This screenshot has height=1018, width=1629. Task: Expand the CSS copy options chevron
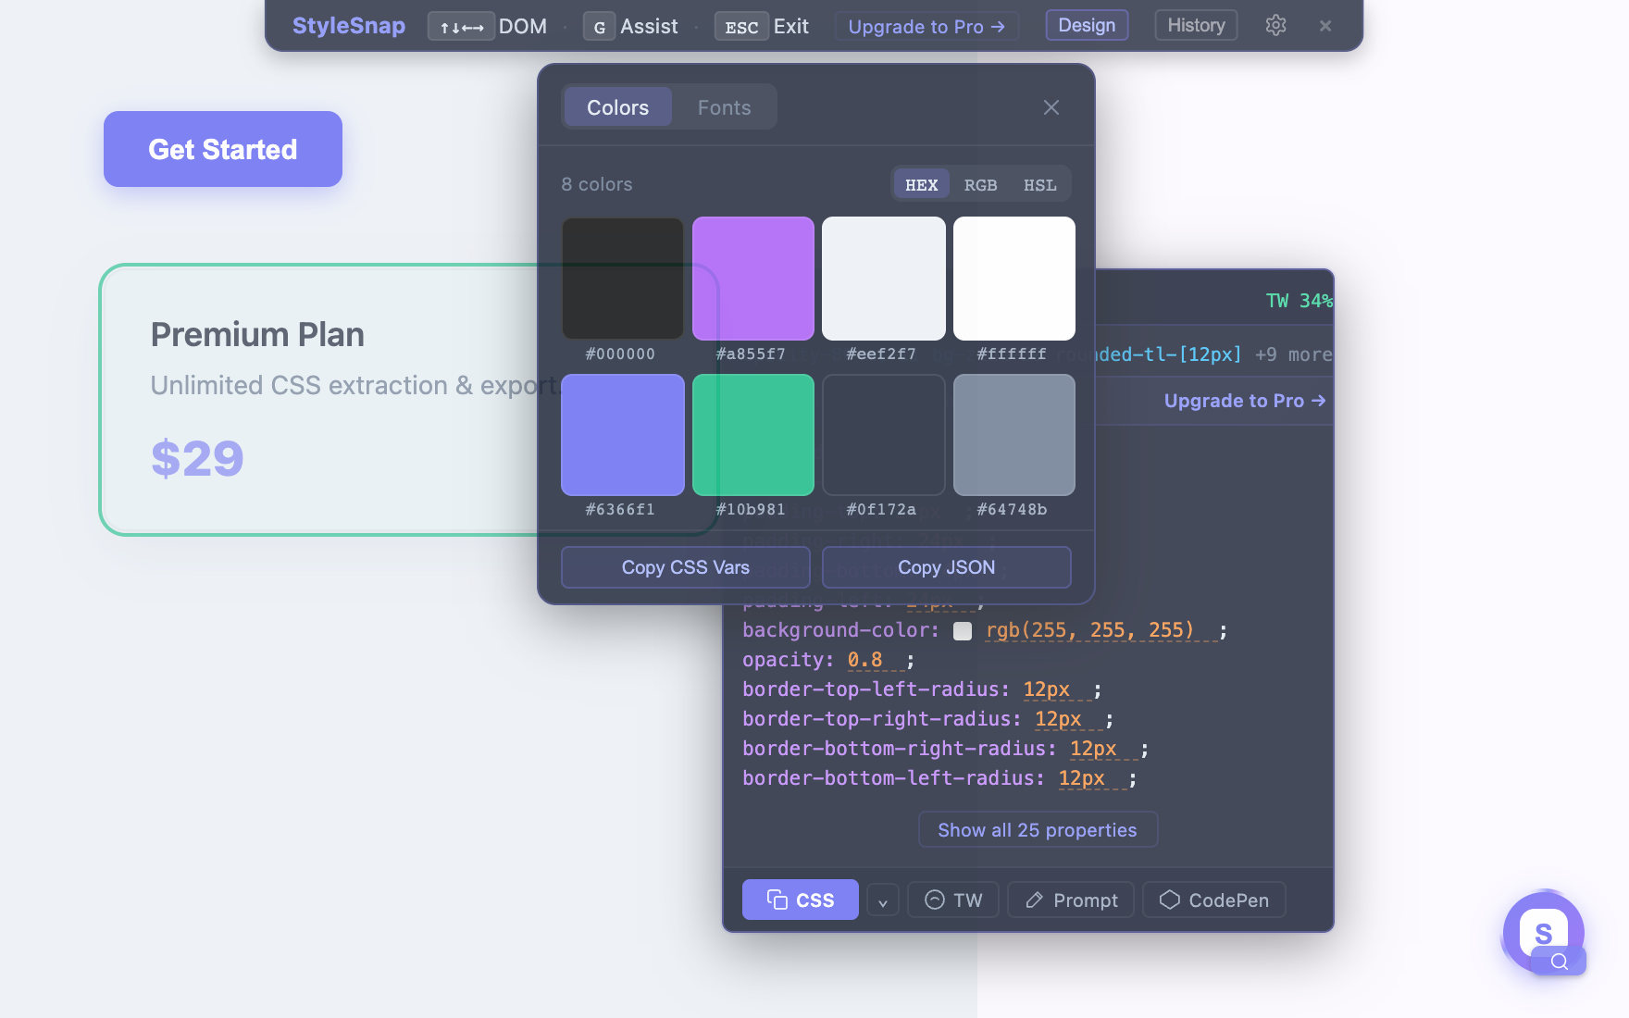(x=883, y=900)
